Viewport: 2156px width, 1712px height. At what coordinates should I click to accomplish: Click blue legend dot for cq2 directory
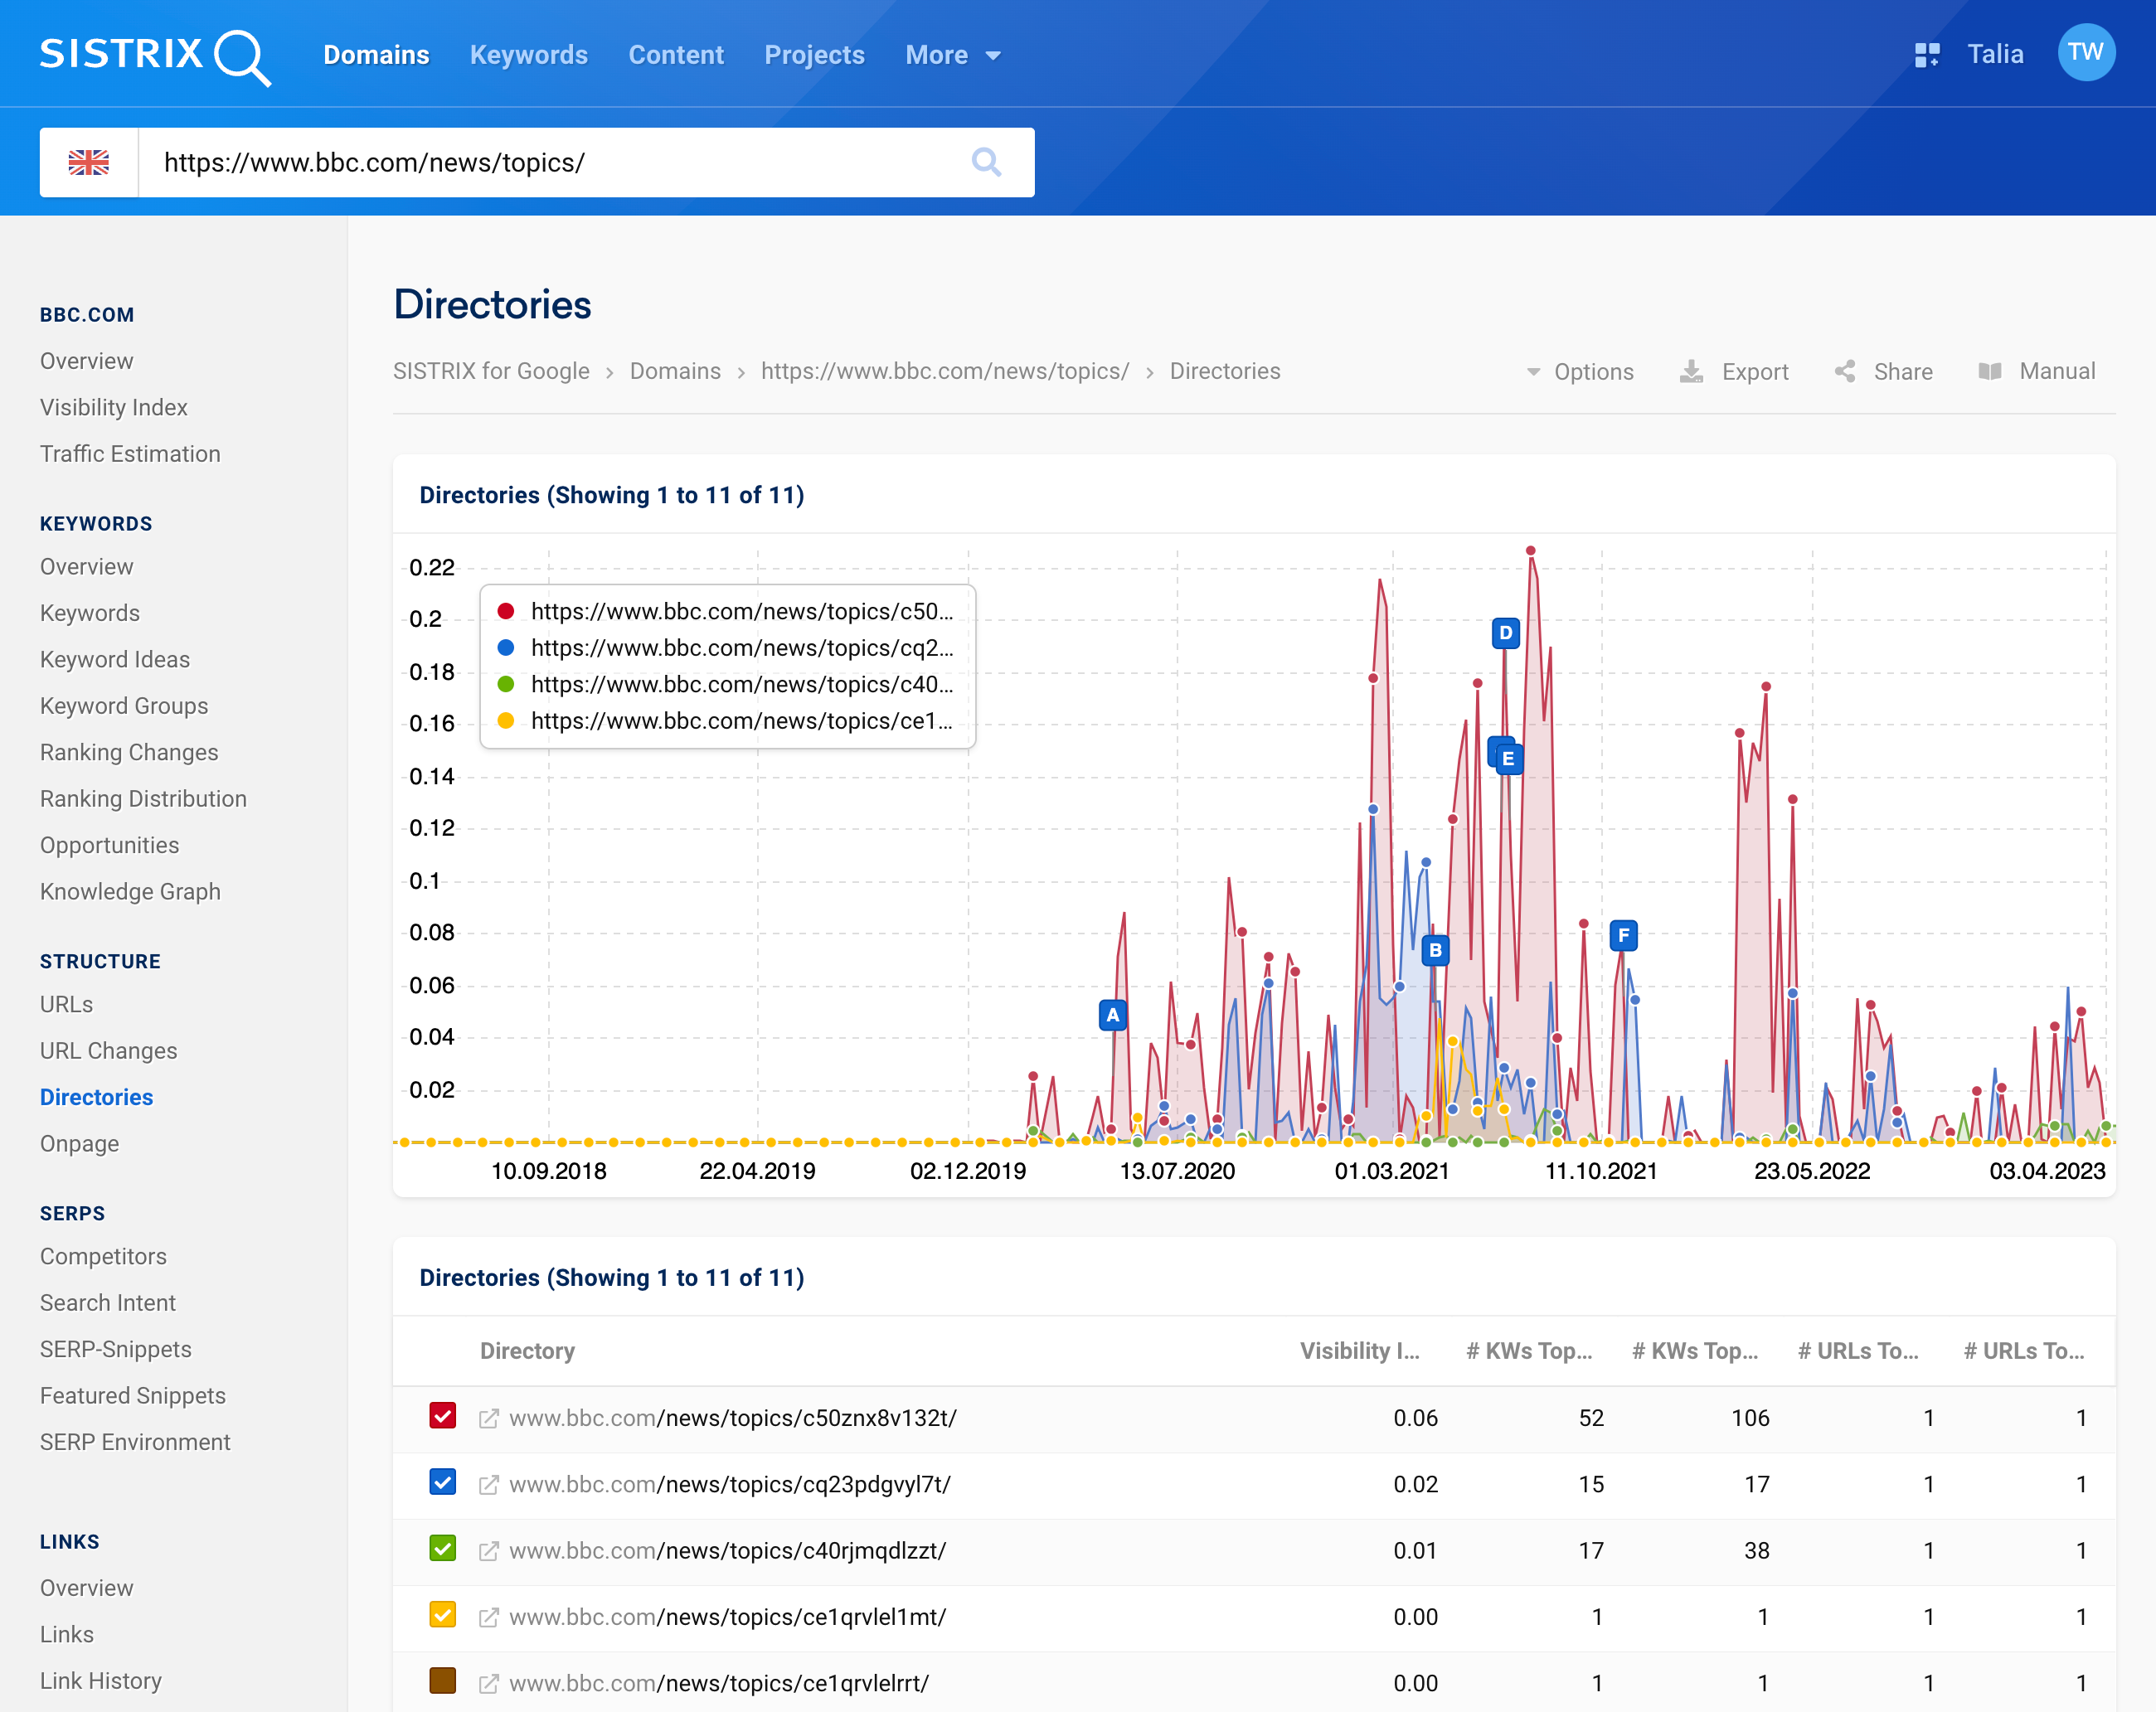click(506, 648)
